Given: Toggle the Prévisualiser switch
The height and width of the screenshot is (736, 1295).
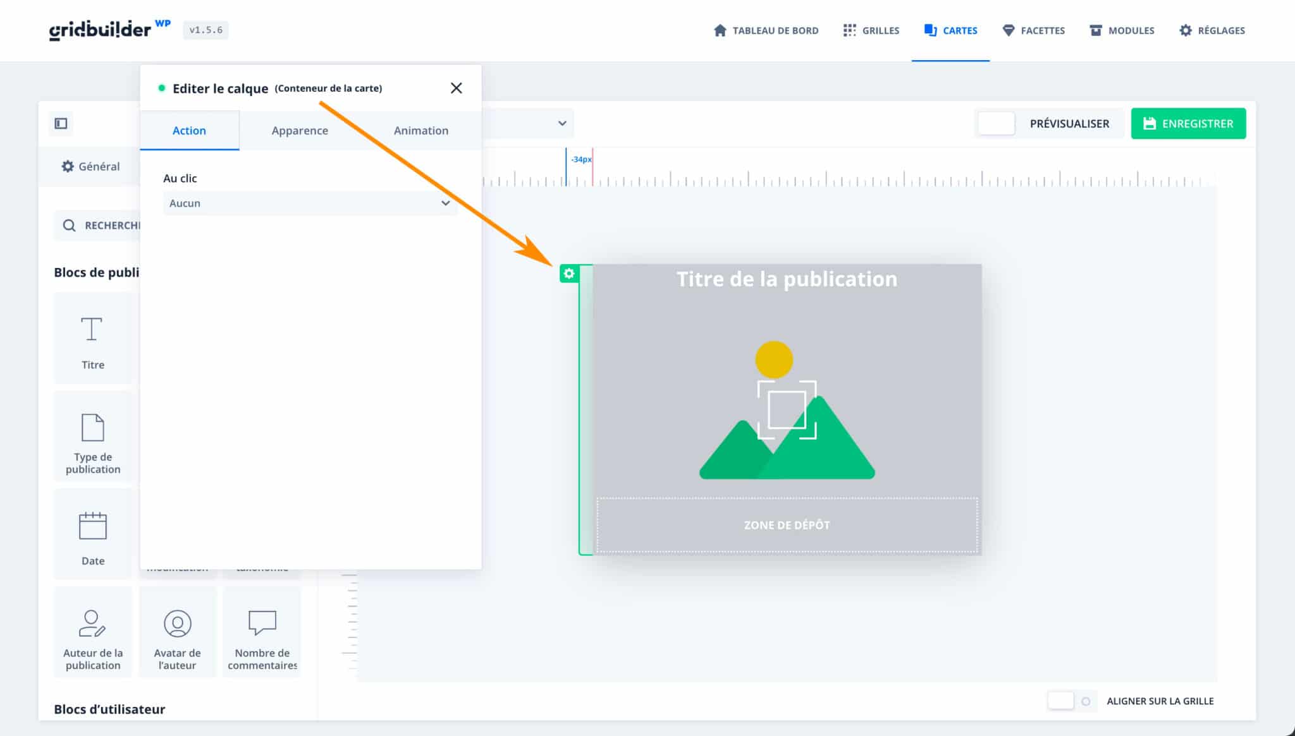Looking at the screenshot, I should [997, 123].
